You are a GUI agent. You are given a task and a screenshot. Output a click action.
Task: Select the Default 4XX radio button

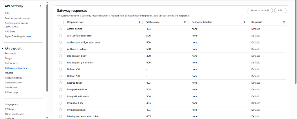pyautogui.click(x=60, y=69)
